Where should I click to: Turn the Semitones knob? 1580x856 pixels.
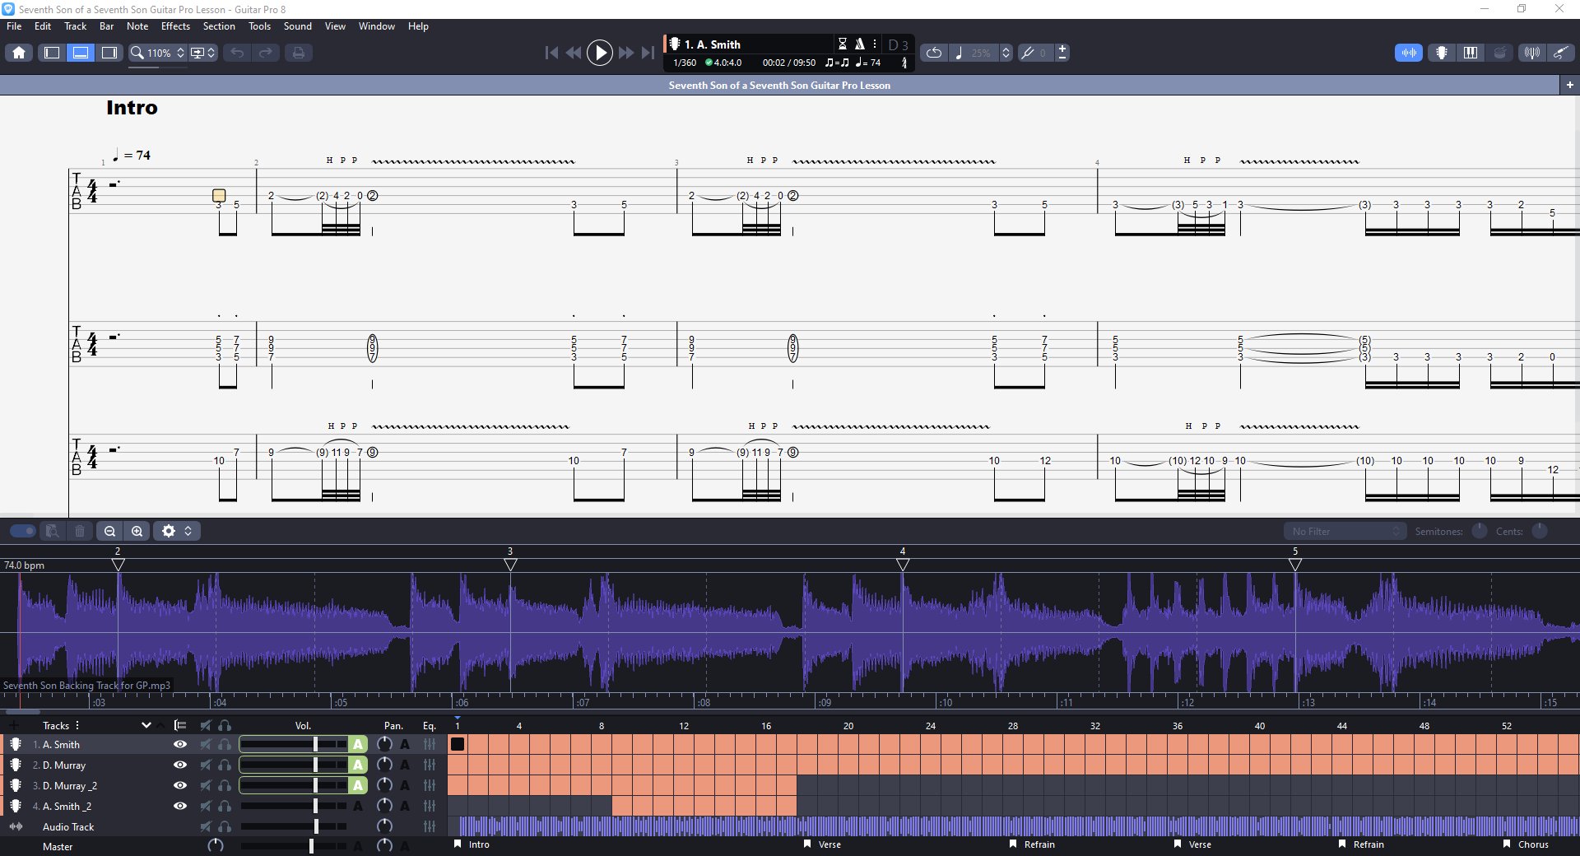(1480, 531)
